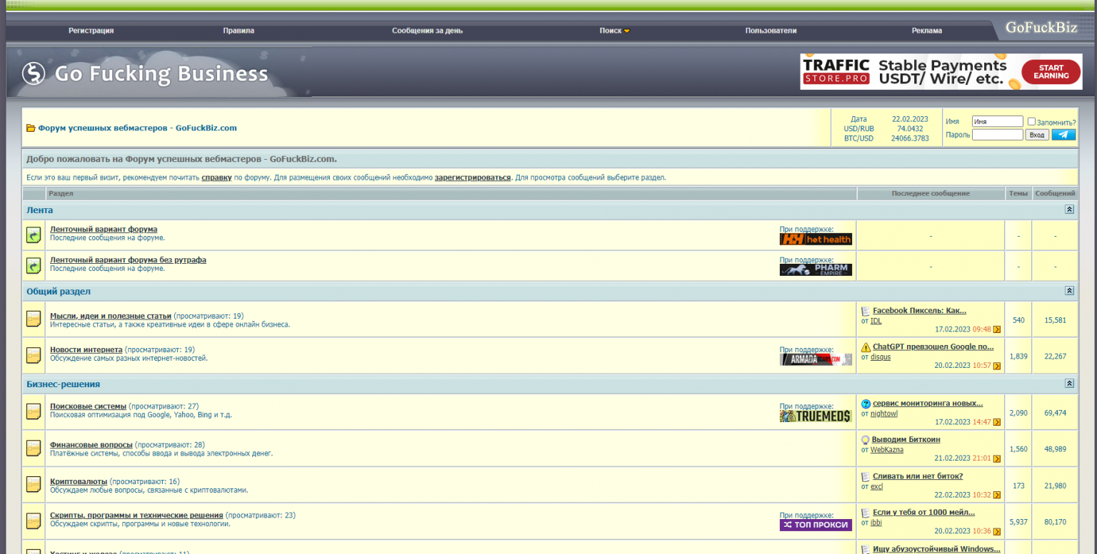
Task: Click folder icon beside Поисковые системы
Action: 34,411
